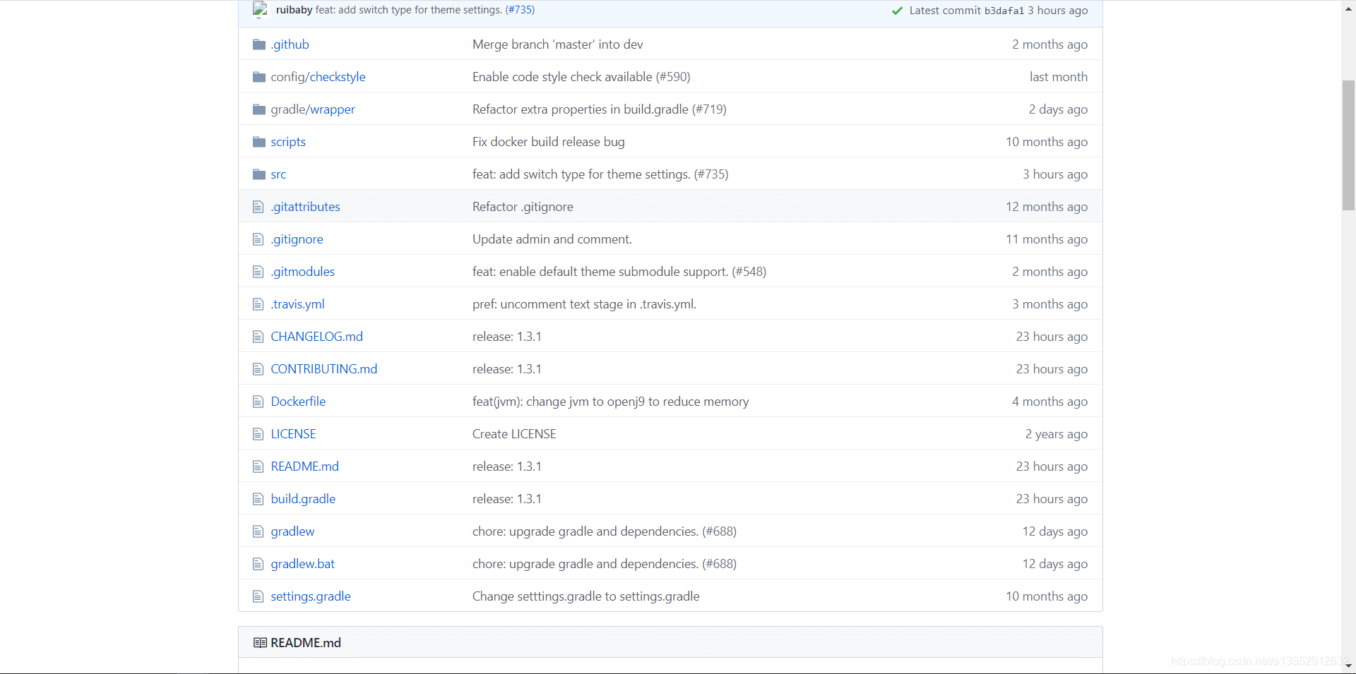Click the .gitmodules file icon
The image size is (1356, 674).
coord(258,272)
